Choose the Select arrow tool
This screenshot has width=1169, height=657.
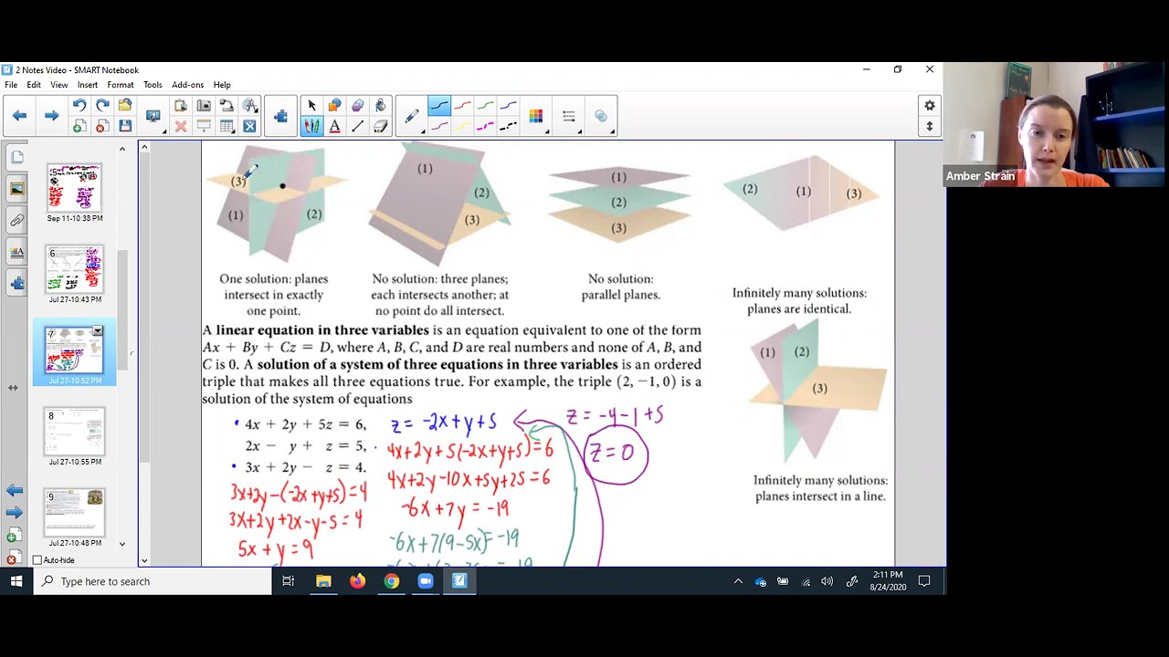tap(311, 106)
